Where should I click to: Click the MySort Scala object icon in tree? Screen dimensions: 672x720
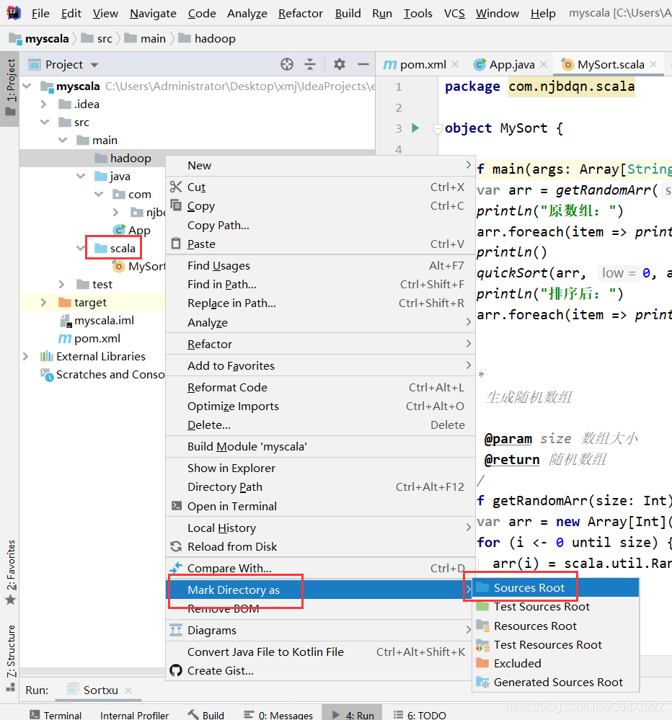coord(118,267)
